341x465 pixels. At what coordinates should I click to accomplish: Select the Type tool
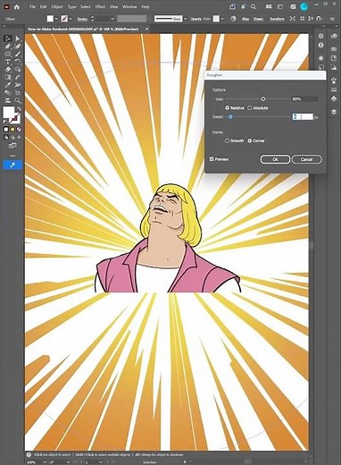8,62
